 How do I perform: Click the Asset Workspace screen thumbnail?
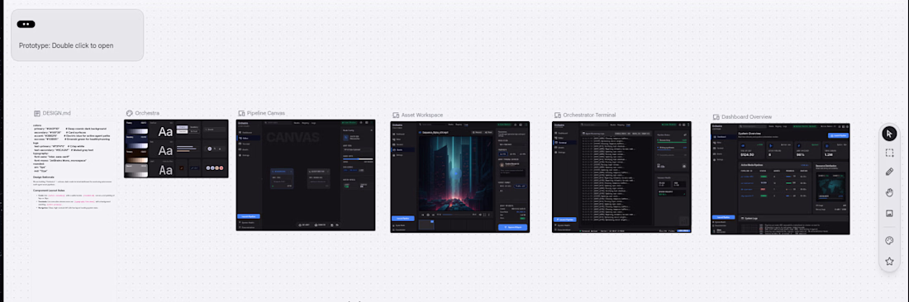click(460, 177)
